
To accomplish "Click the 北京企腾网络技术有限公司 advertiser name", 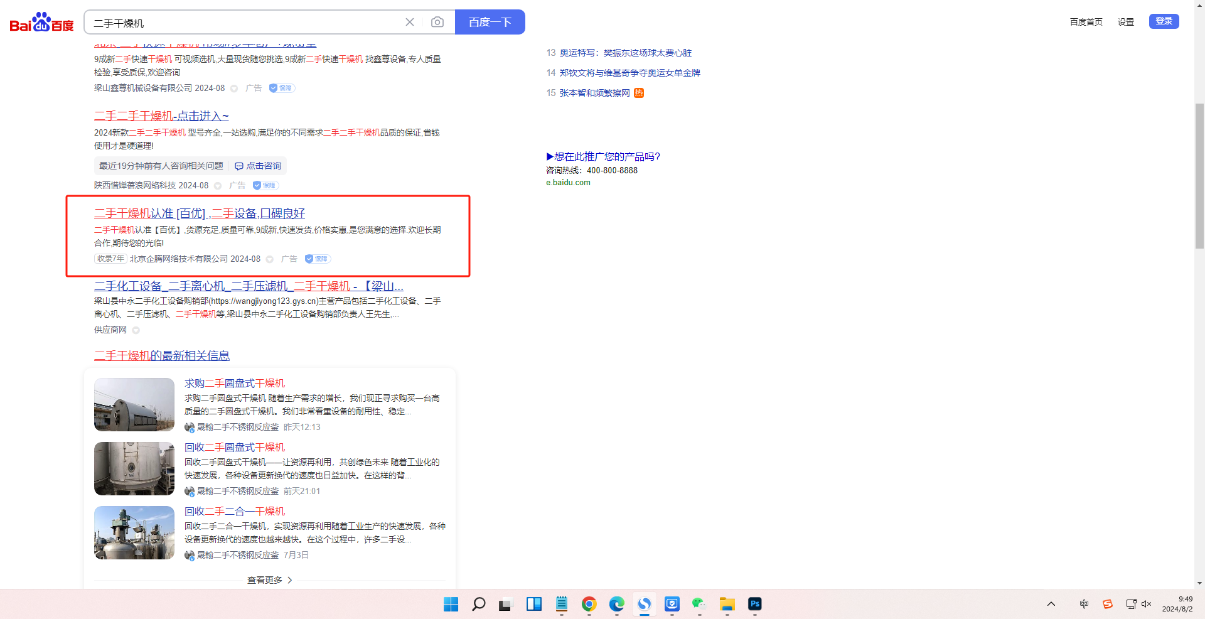I will pyautogui.click(x=179, y=259).
